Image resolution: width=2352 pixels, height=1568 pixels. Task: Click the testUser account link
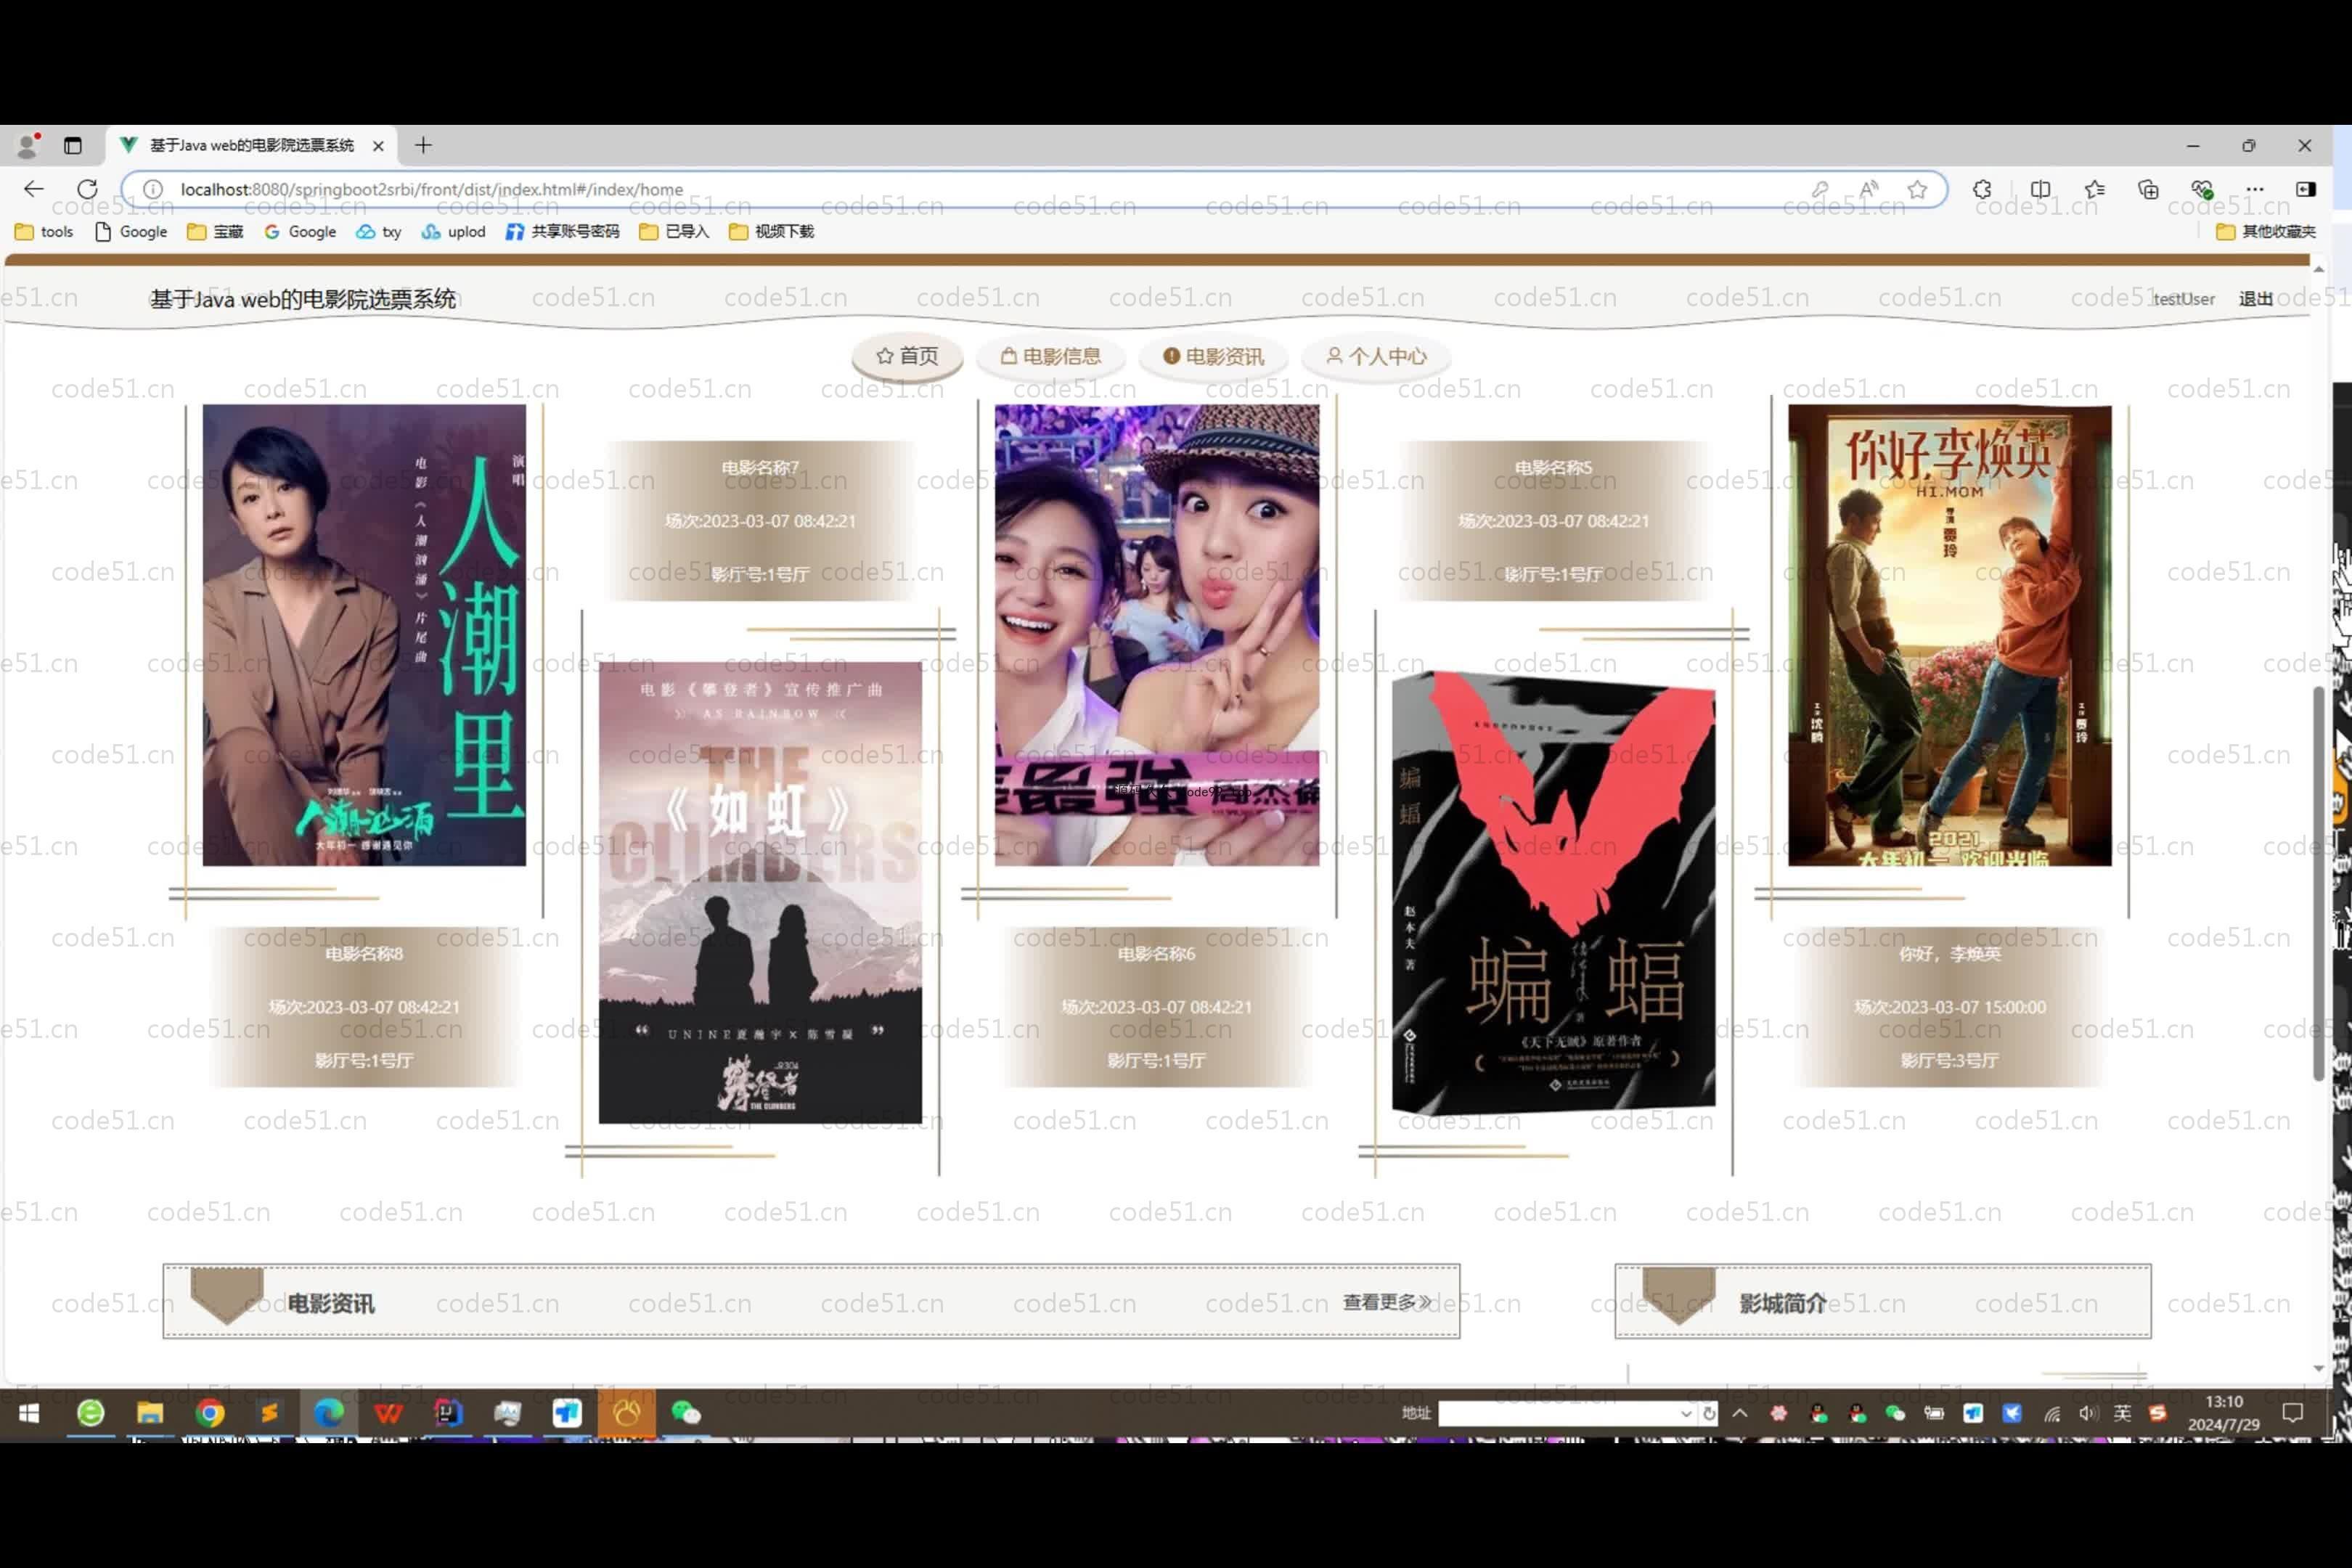coord(2183,299)
